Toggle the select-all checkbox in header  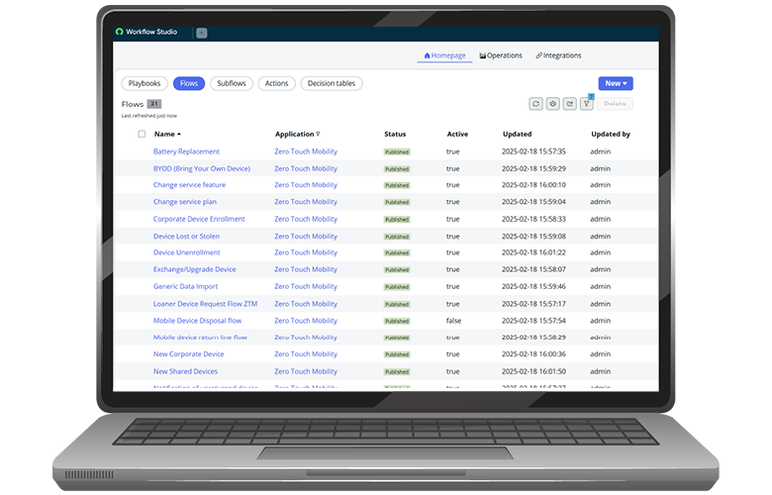(142, 134)
